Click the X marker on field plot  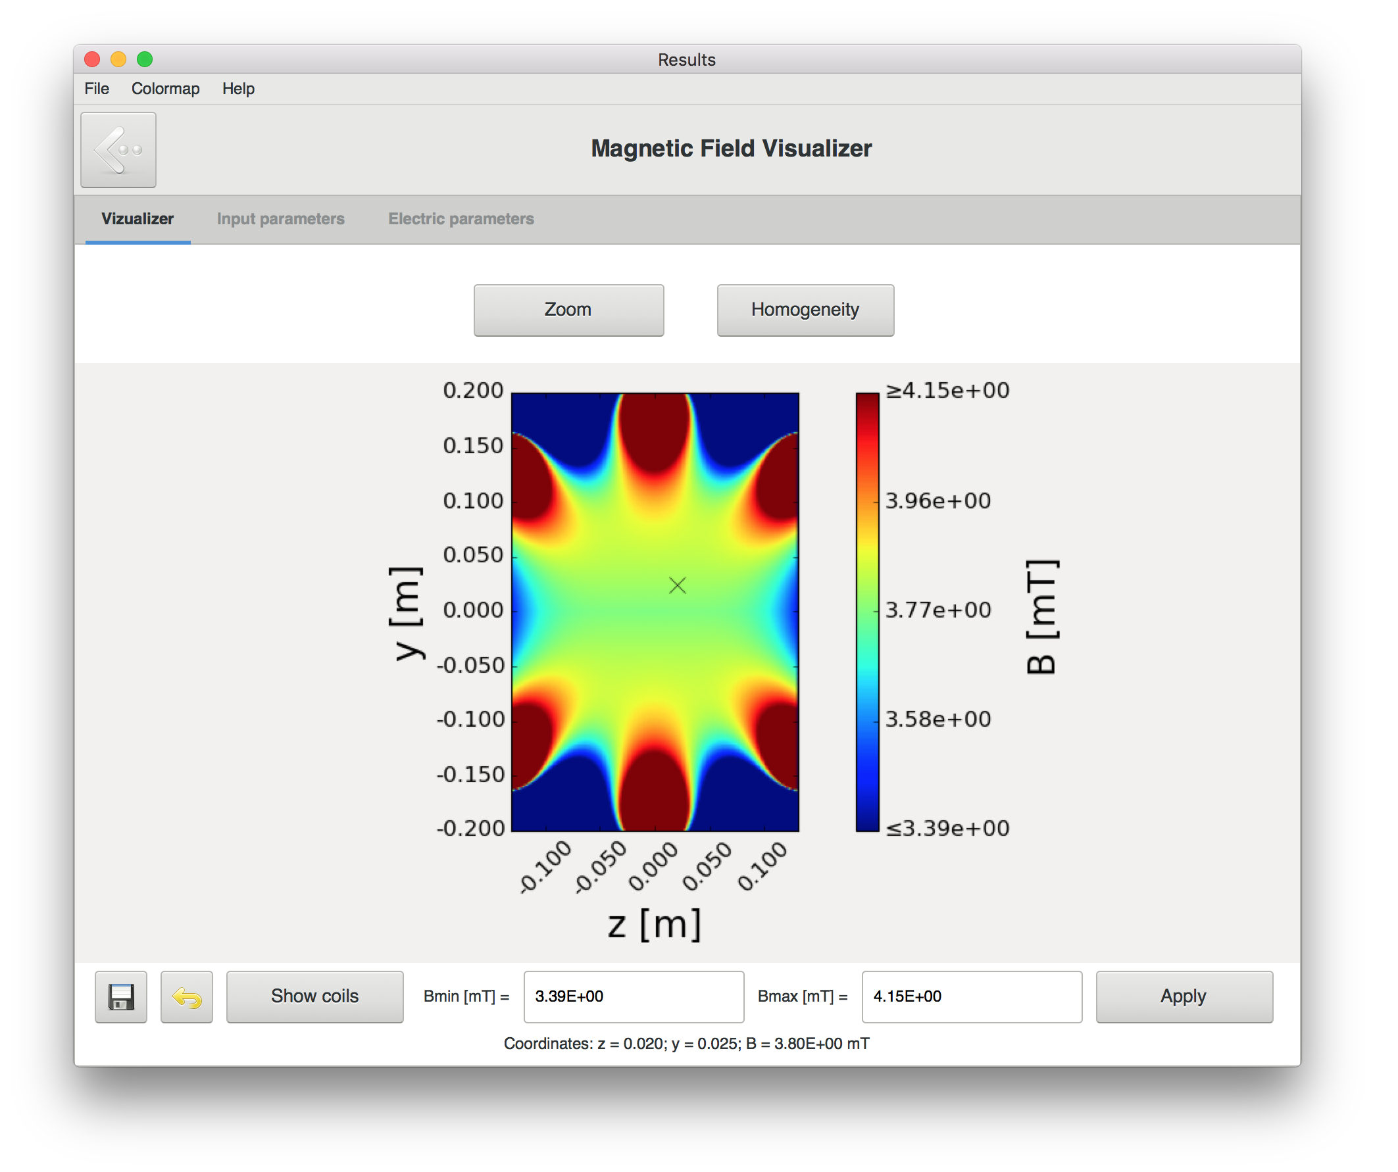click(677, 585)
